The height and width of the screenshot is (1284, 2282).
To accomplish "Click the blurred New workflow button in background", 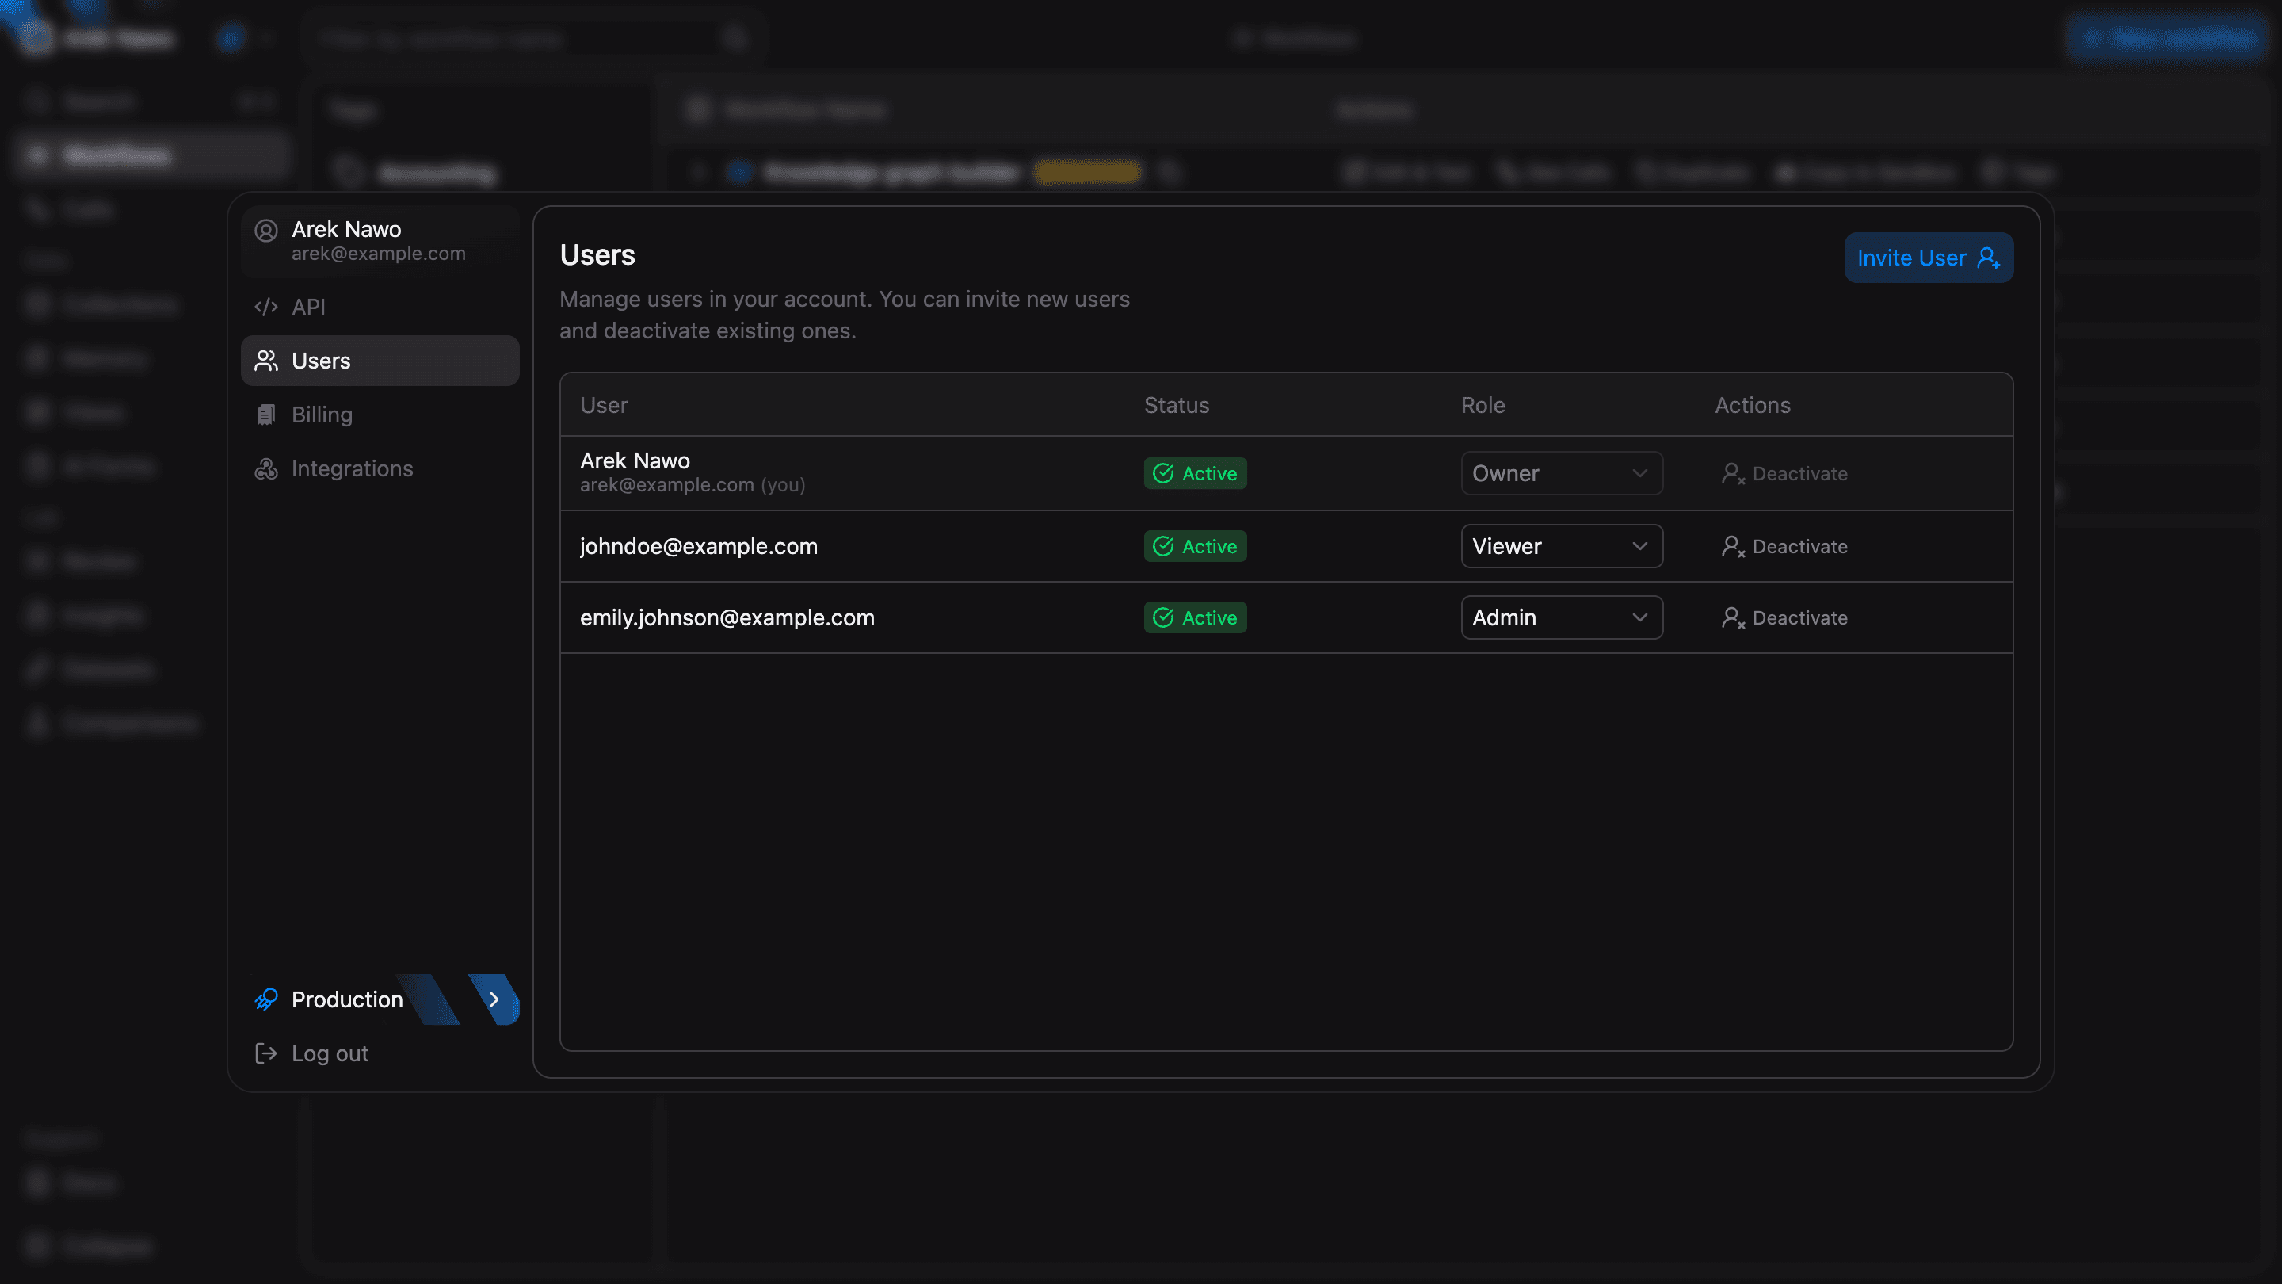I will pos(2166,38).
